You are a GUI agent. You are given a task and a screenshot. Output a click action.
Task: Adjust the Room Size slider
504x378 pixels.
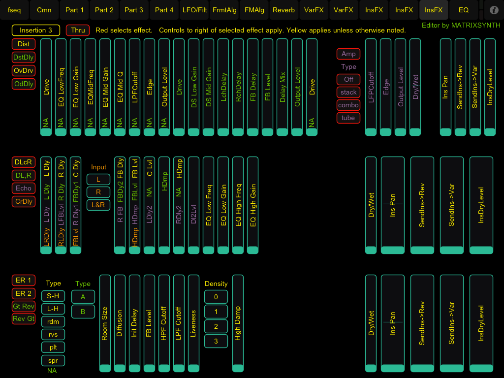pyautogui.click(x=105, y=323)
